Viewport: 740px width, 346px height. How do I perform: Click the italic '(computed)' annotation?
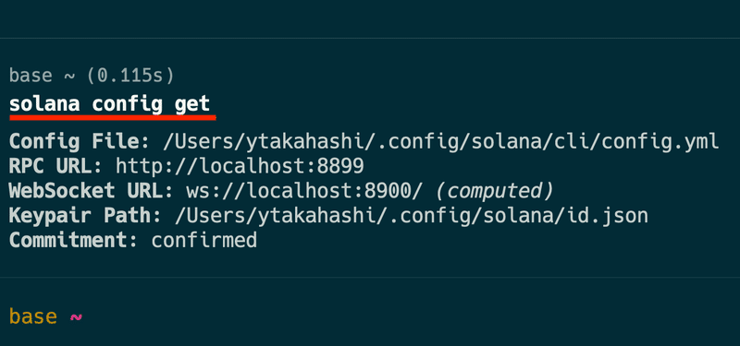coord(494,191)
